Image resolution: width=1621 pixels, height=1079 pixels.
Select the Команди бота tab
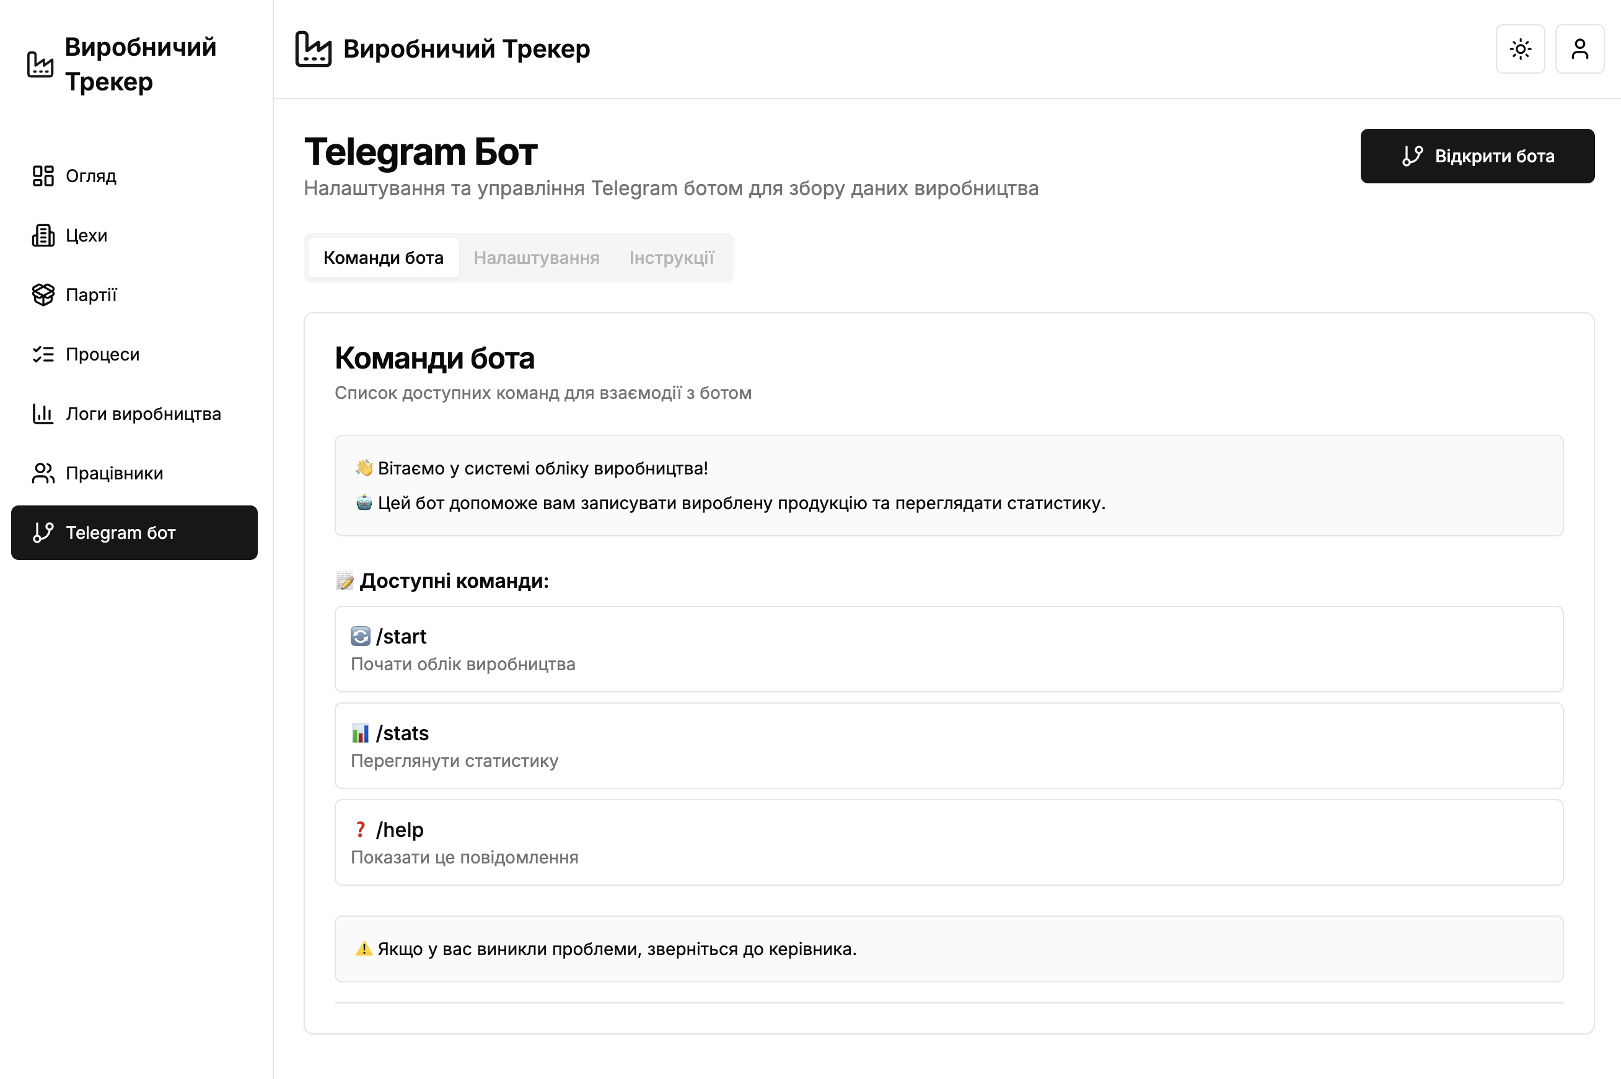point(384,258)
